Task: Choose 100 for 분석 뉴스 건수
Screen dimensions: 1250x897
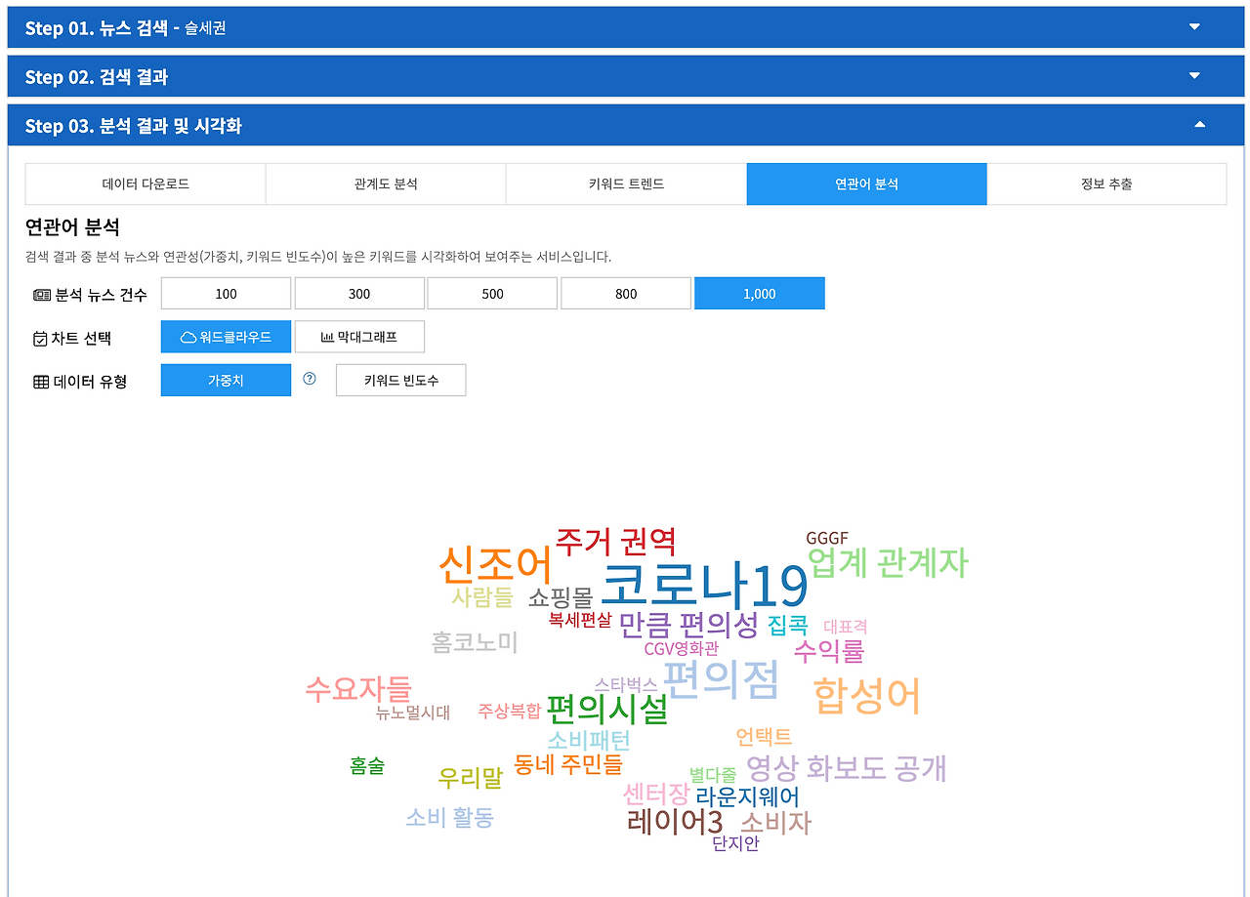Action: (x=226, y=292)
